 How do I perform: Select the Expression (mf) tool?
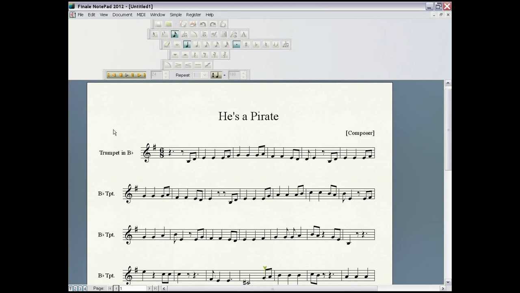pos(214,34)
